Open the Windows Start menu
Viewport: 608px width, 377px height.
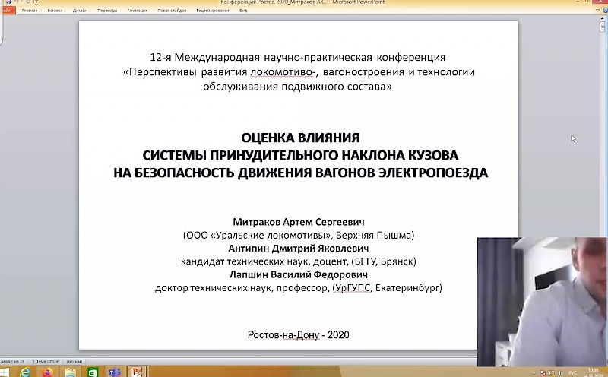point(5,371)
